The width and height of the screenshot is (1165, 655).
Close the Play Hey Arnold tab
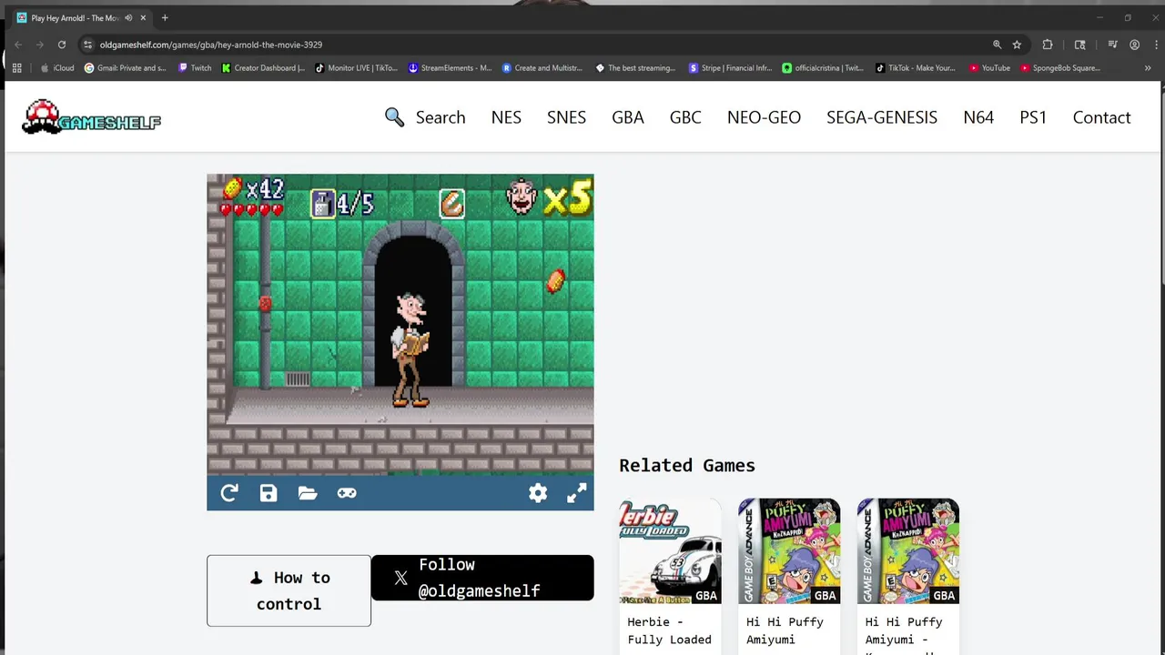(x=143, y=18)
